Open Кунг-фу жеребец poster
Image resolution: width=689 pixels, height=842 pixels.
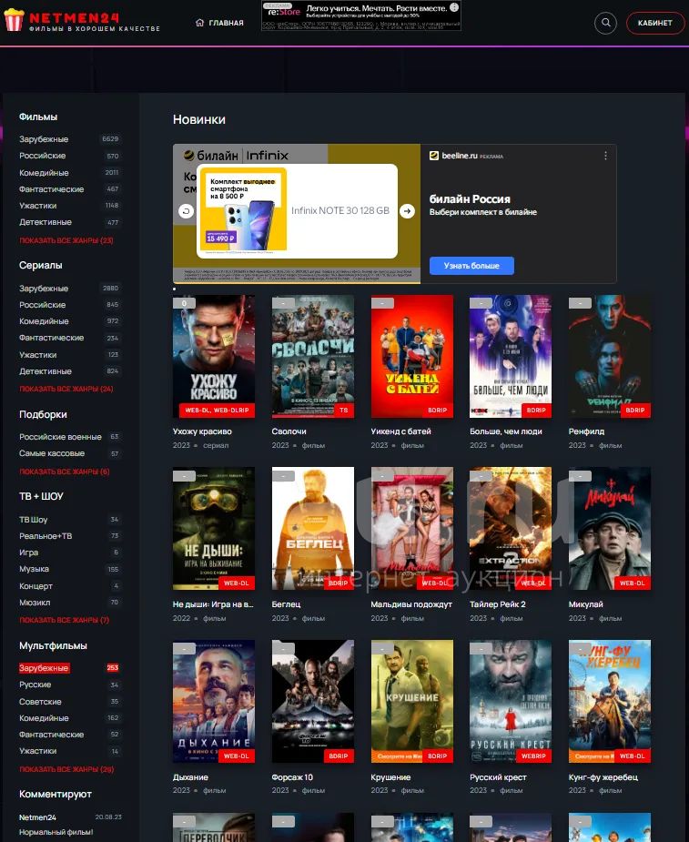coord(610,701)
